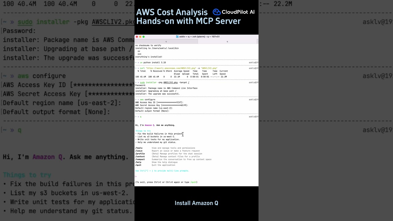Click the '22.2M' current speed value
393x221 pixels.
coord(223,77)
